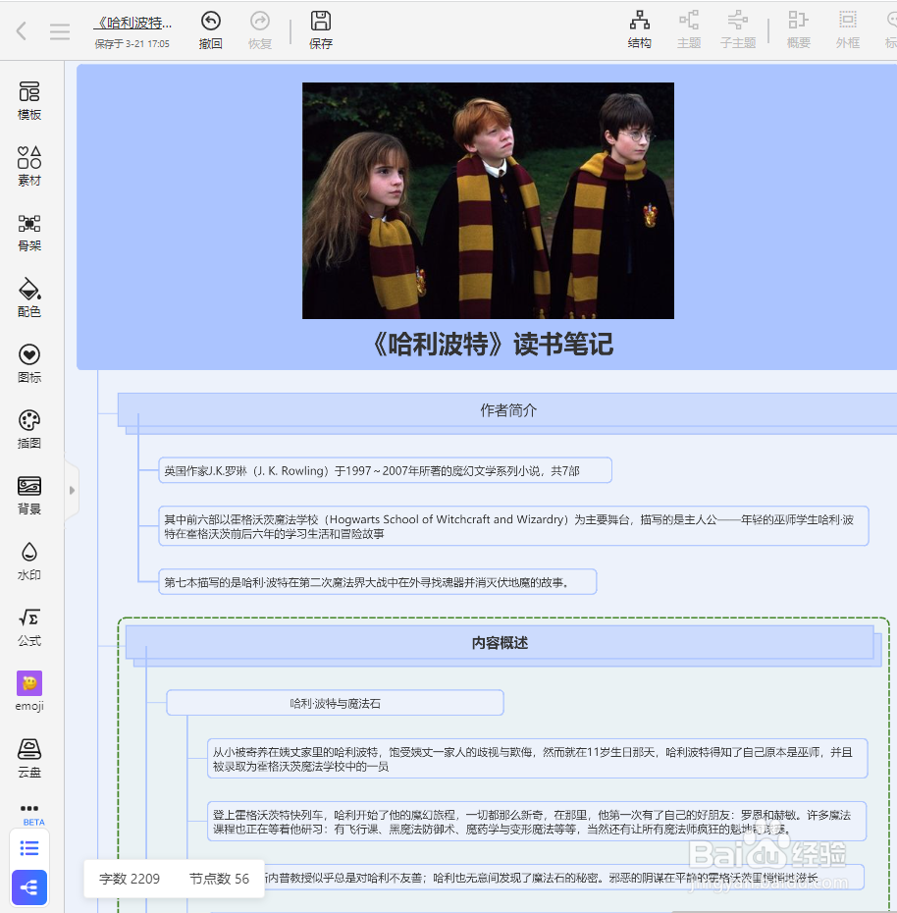
Task: Click the 字数 2209 word count
Action: tap(130, 879)
